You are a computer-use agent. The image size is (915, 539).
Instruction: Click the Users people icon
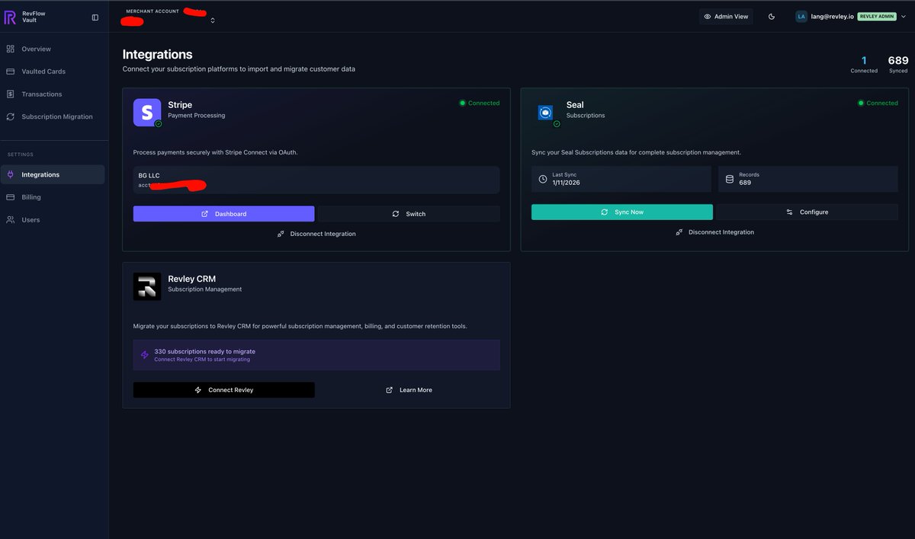(11, 220)
